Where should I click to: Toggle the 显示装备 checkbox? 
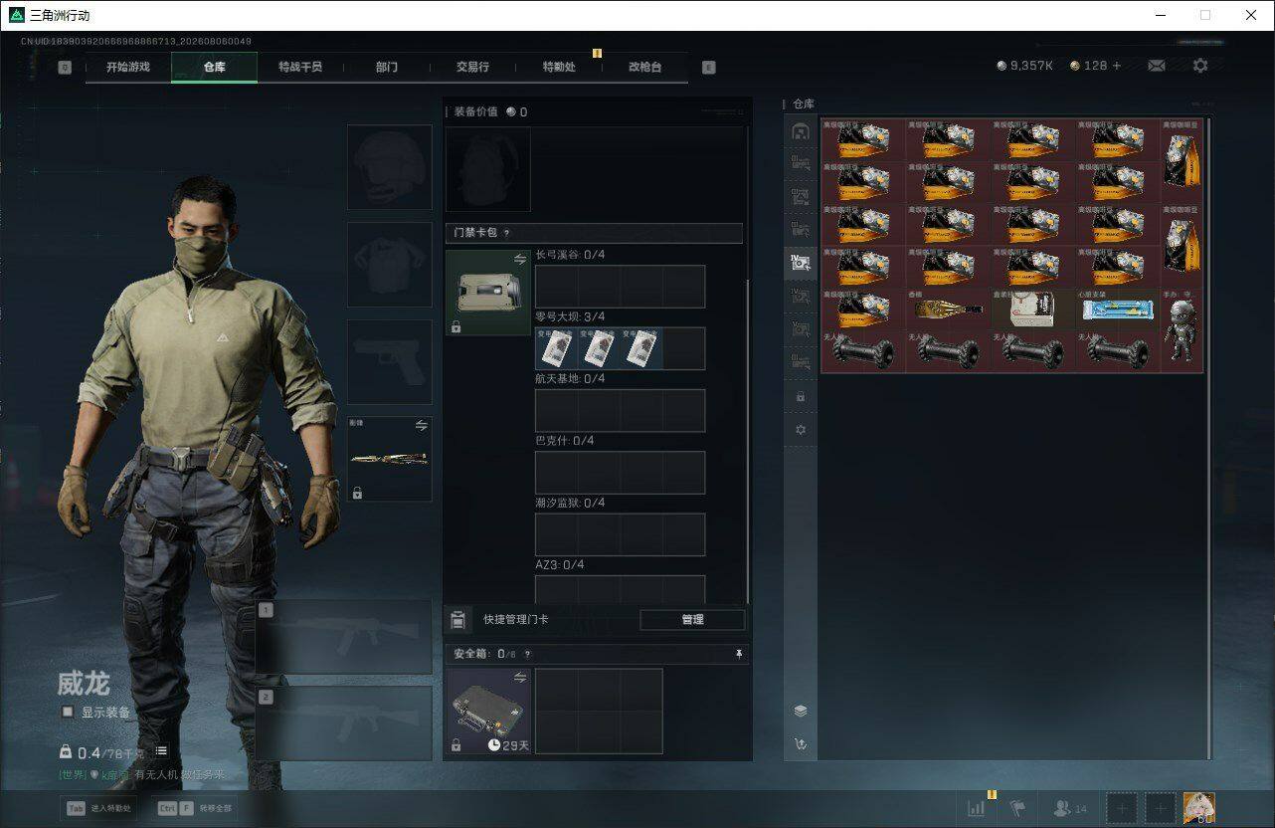[68, 712]
